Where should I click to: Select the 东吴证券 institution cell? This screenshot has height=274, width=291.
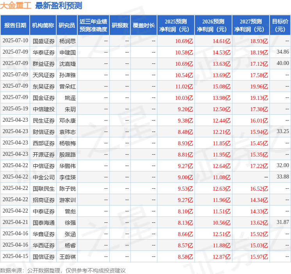(x=44, y=87)
